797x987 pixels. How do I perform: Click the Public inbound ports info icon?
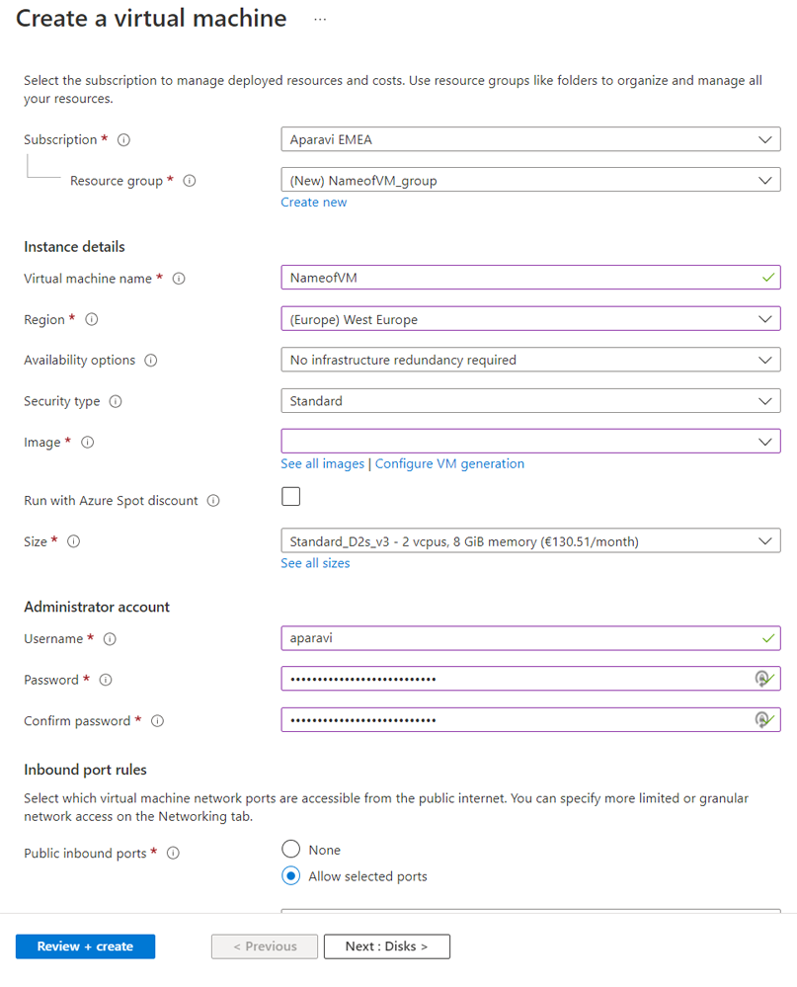(x=173, y=854)
